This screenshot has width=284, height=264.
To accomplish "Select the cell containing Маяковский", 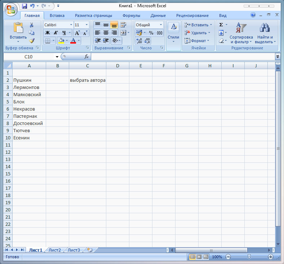I will click(29, 94).
